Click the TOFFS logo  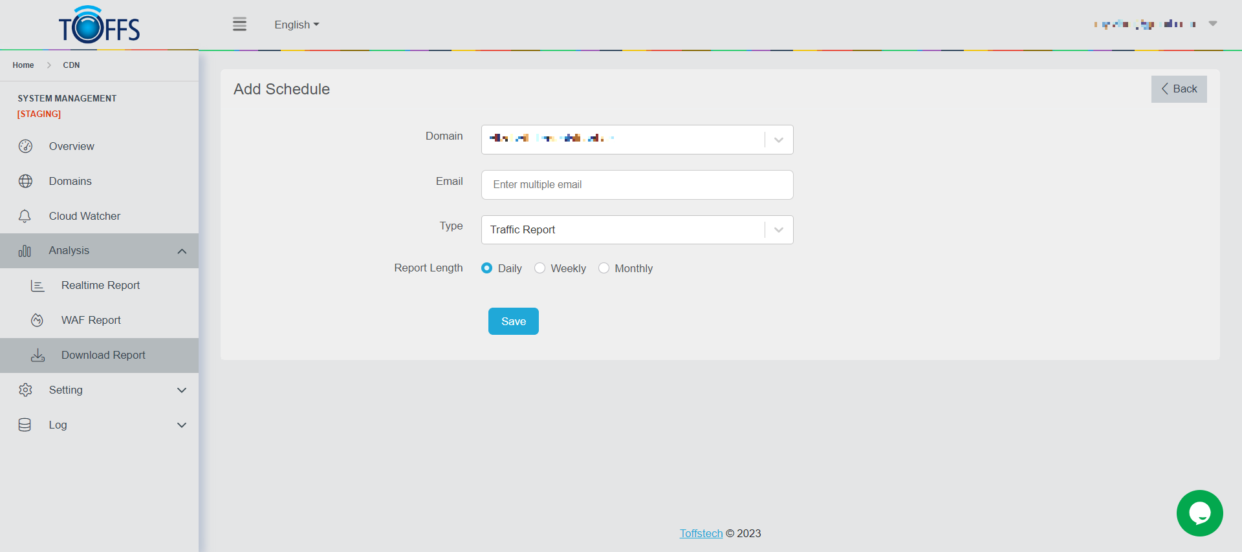99,26
